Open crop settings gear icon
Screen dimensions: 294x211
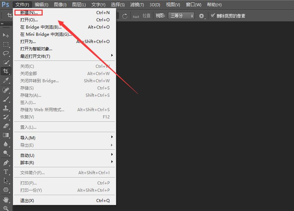pos(202,16)
